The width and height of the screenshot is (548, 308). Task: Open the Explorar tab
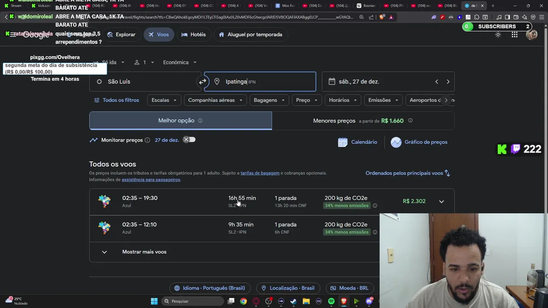(121, 35)
